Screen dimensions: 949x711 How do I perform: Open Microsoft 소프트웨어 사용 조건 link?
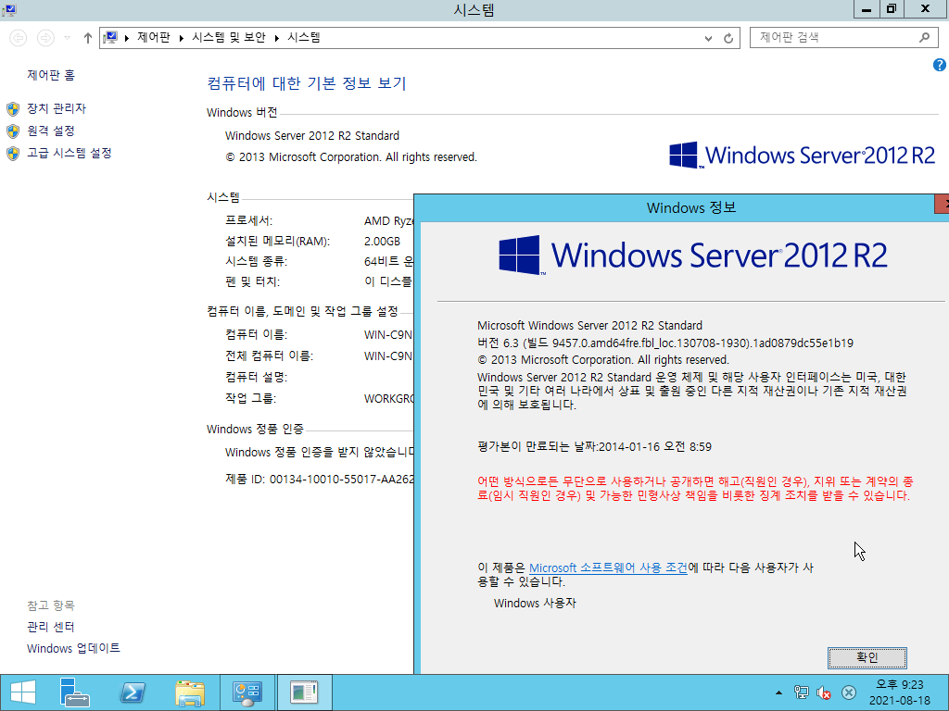point(608,568)
